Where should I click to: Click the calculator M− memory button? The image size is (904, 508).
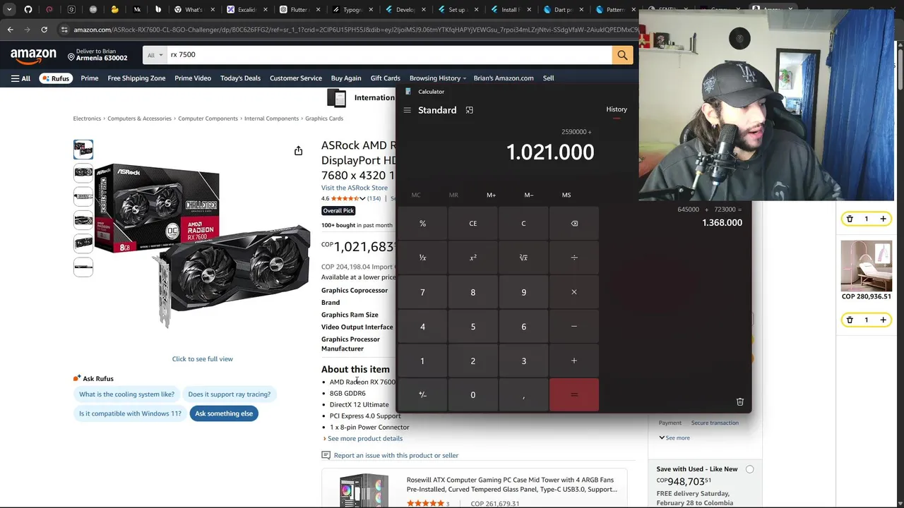pyautogui.click(x=529, y=195)
